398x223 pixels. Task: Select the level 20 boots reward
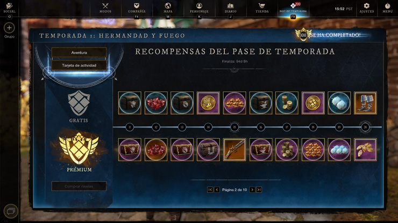[365, 103]
